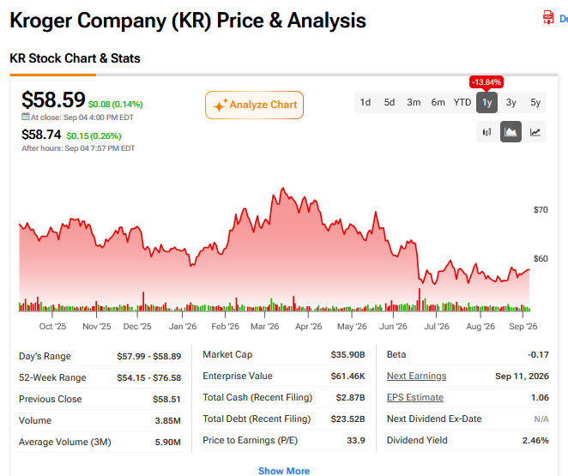Click the -13.84% change badge
This screenshot has height=476, width=568.
pos(486,82)
